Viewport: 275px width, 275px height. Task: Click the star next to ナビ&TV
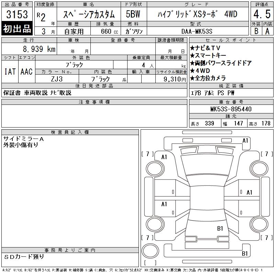click(x=192, y=48)
